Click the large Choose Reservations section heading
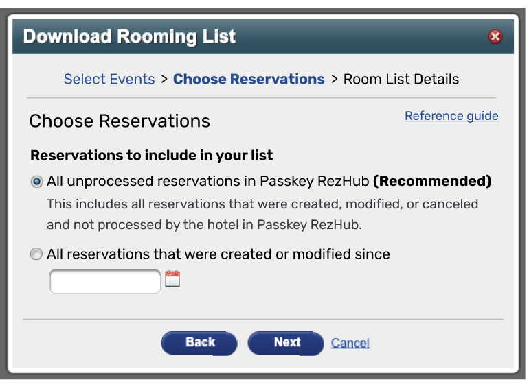Image resolution: width=529 pixels, height=384 pixels. [120, 121]
